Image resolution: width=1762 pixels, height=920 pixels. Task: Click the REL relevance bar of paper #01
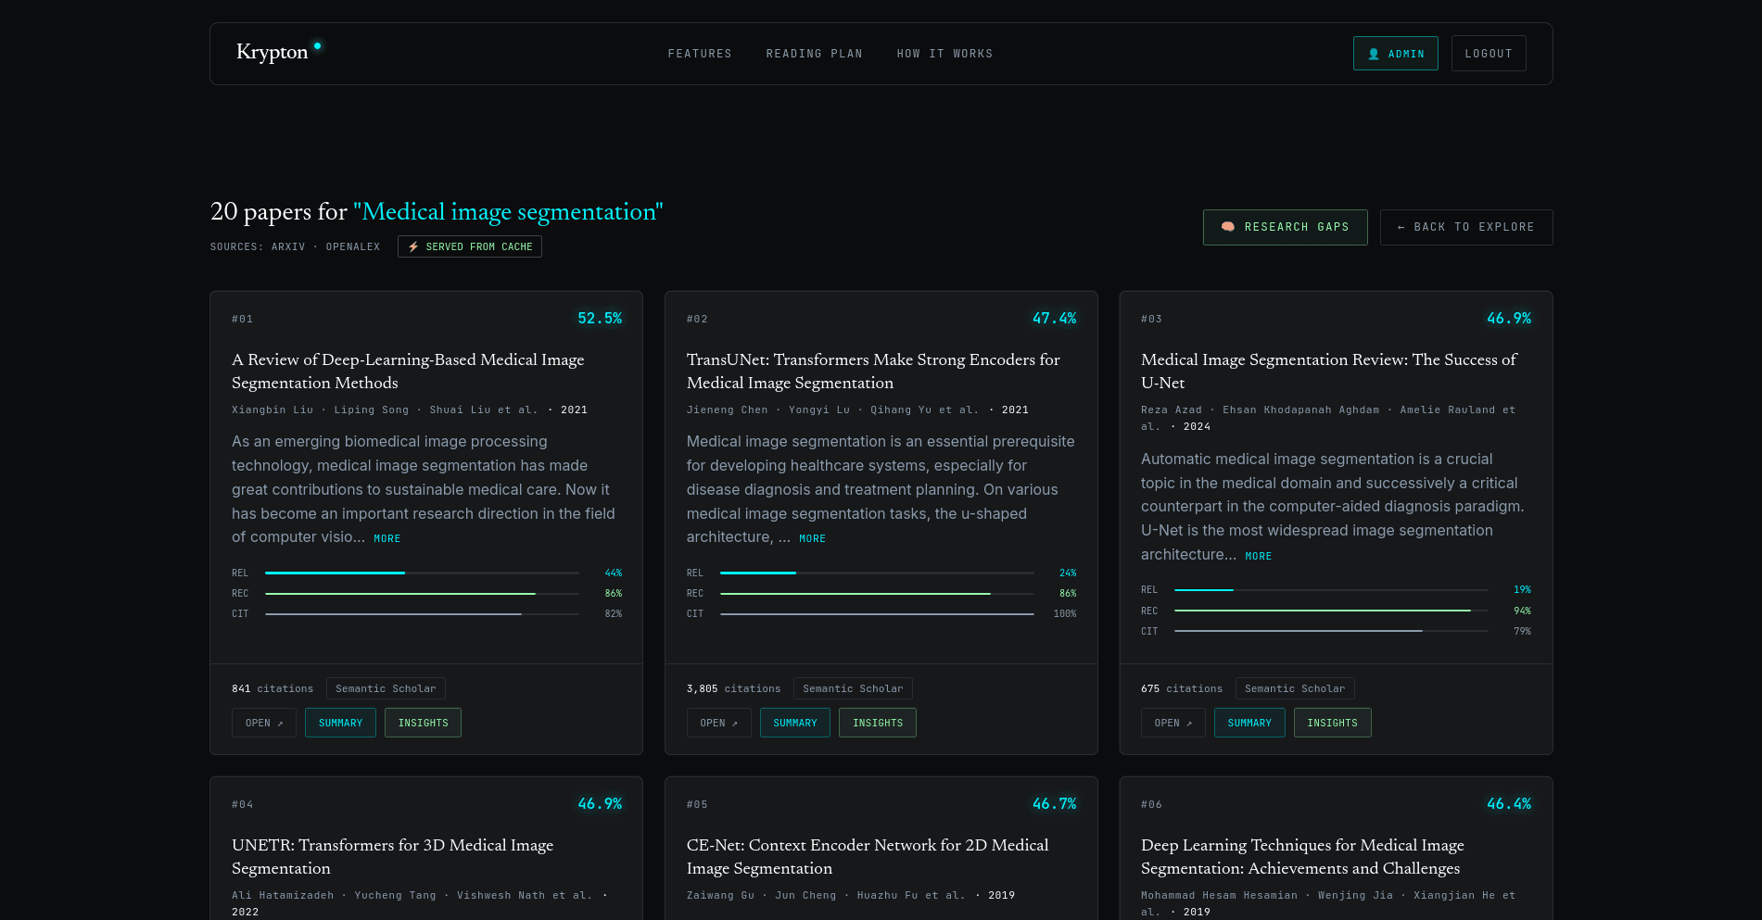(x=422, y=573)
